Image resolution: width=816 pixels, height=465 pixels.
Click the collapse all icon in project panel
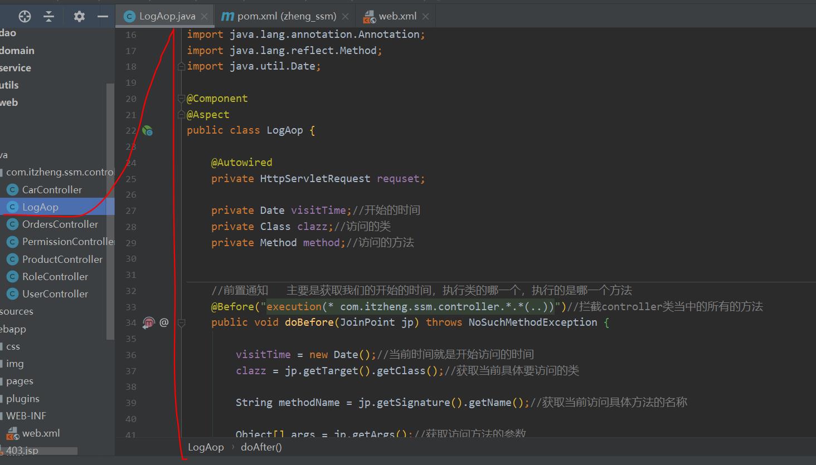click(49, 16)
